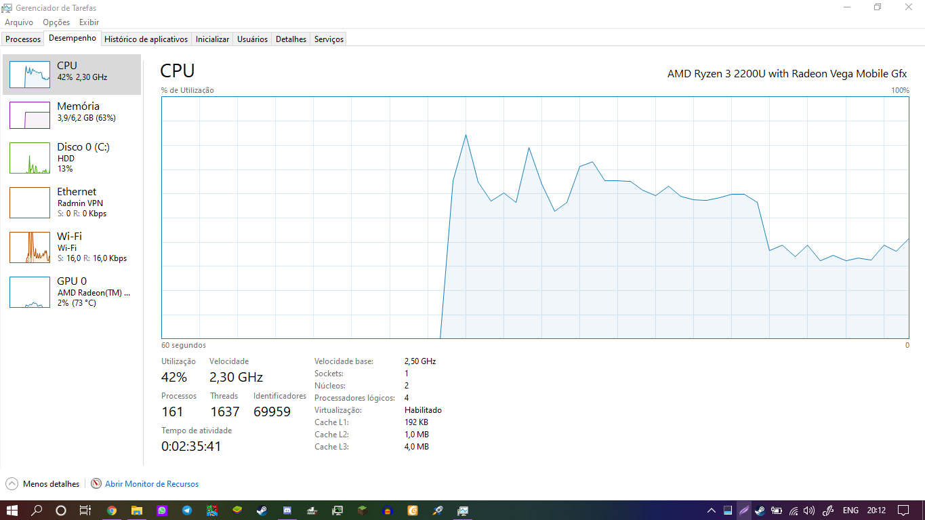
Task: Select the CPU performance graph in the sidebar
Action: pyautogui.click(x=72, y=75)
